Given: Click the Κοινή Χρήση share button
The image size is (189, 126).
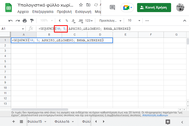Looking at the screenshot, I should coord(154,8).
